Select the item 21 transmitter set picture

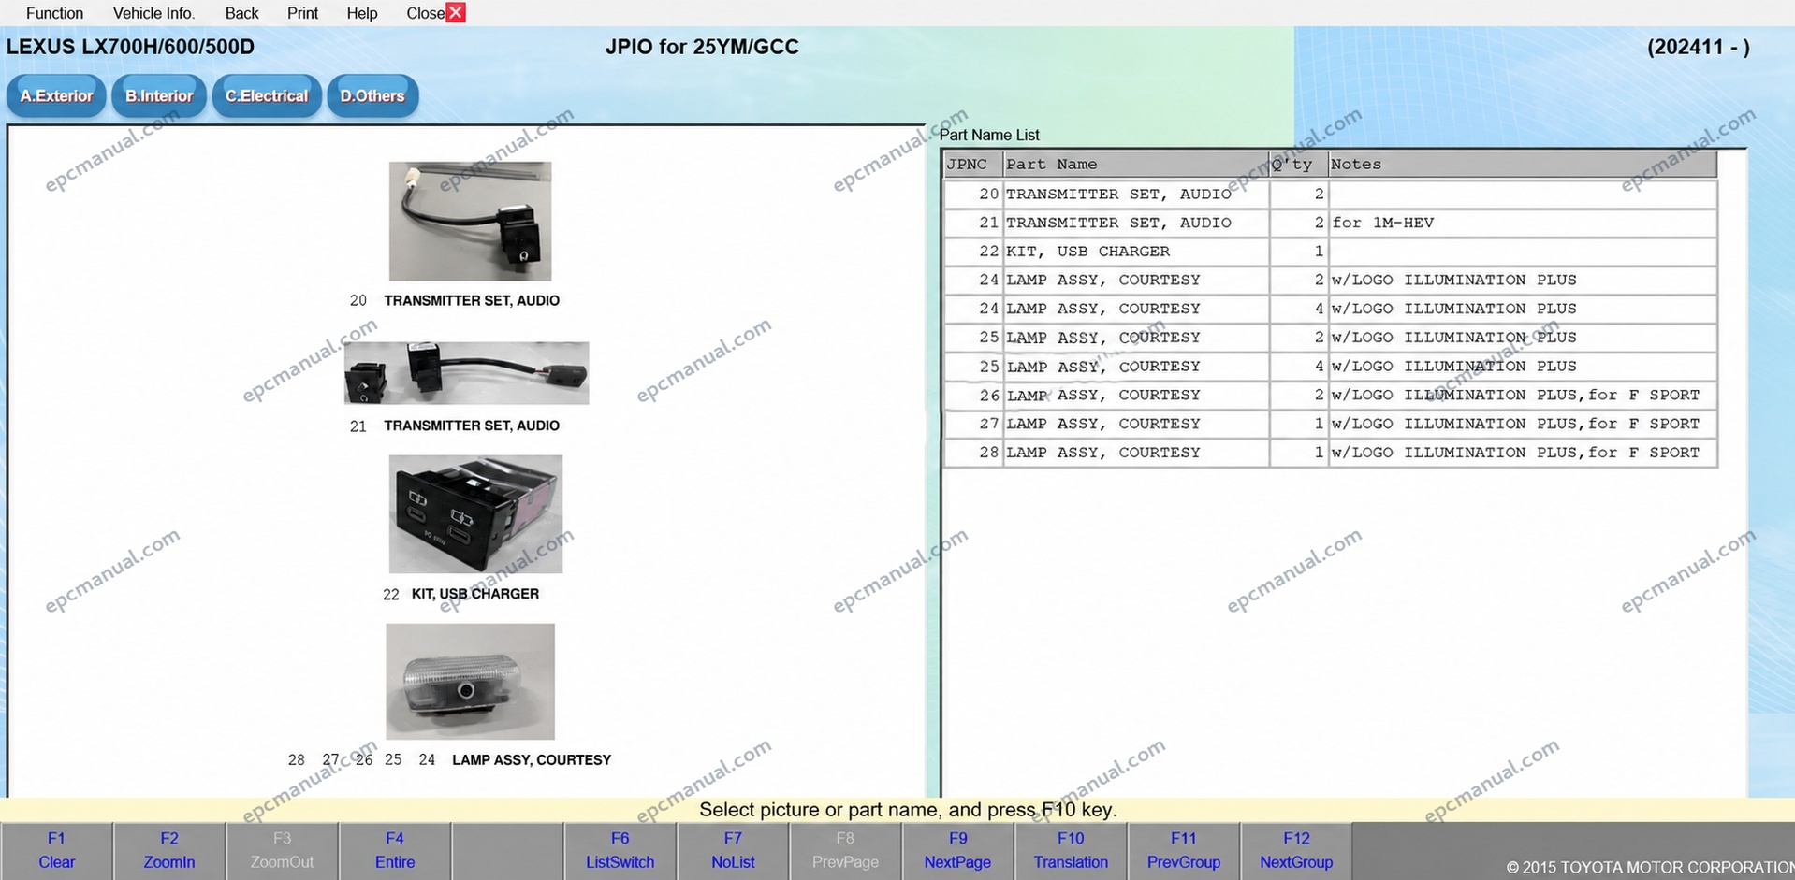click(466, 373)
